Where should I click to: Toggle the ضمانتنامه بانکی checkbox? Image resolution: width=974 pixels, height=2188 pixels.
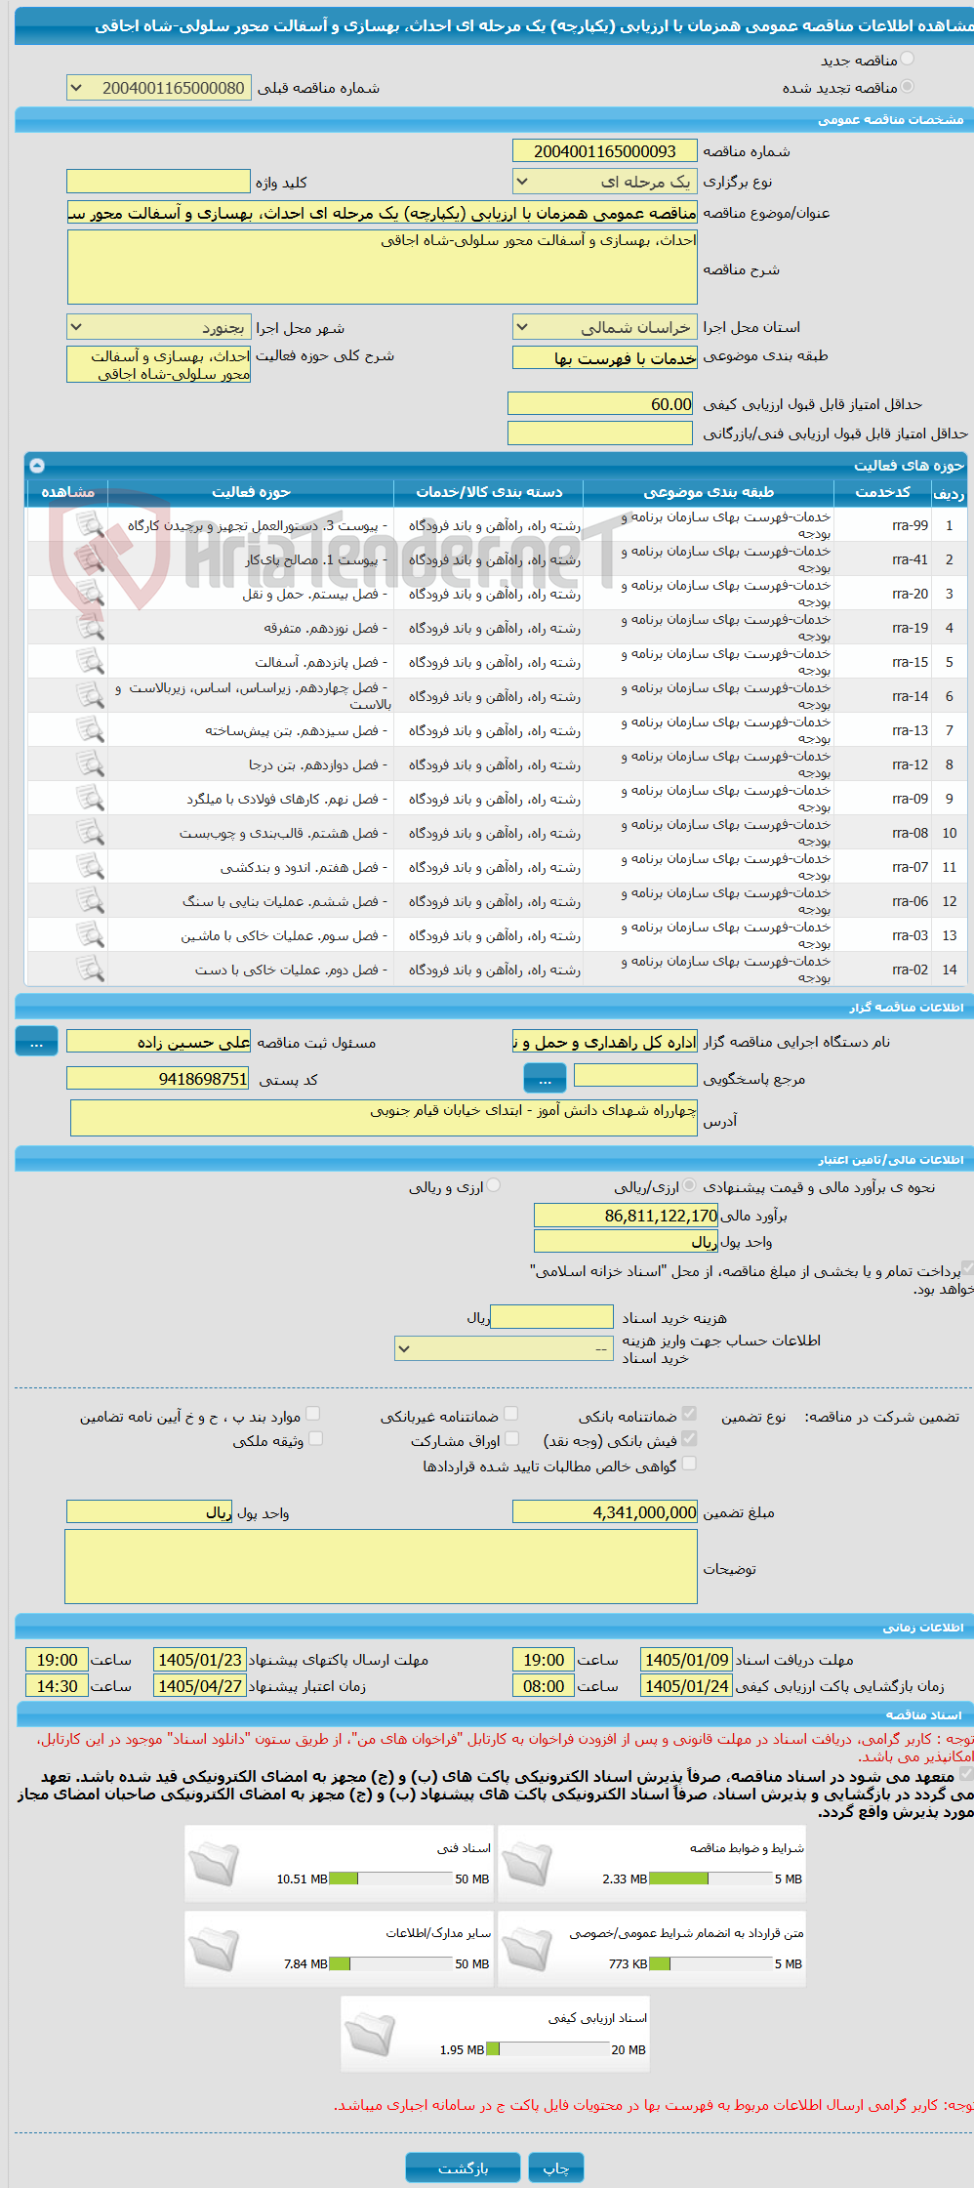click(x=689, y=1414)
